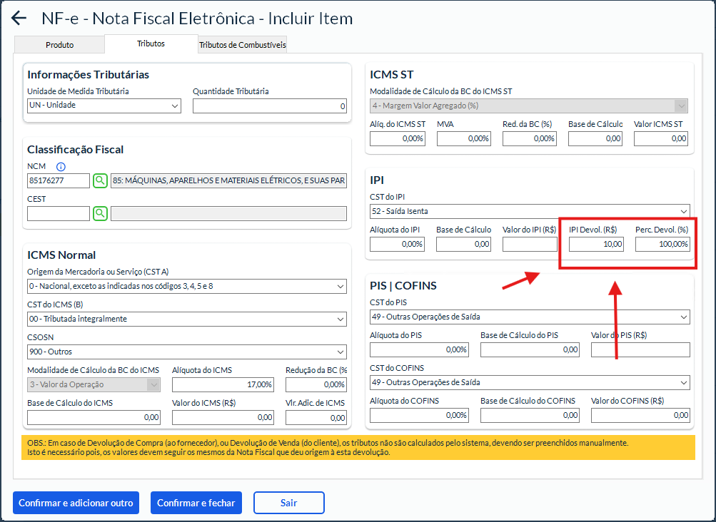Click the NCM code field

[59, 180]
